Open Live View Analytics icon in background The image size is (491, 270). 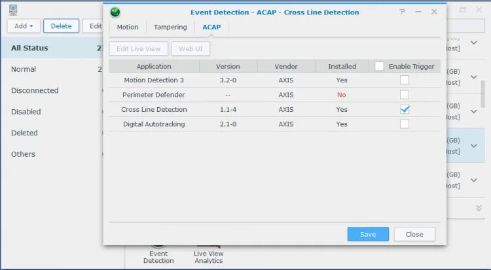[x=209, y=255]
